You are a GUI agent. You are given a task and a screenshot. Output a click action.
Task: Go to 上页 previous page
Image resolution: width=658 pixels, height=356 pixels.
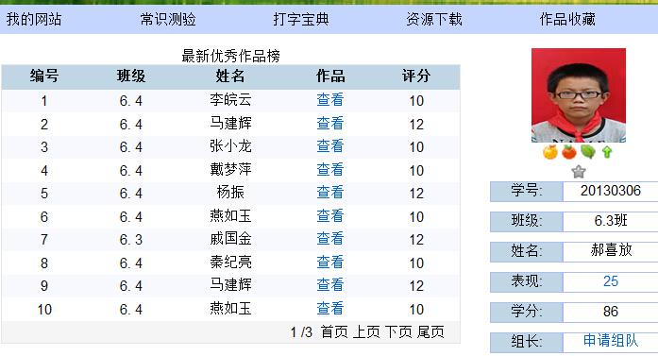tap(366, 332)
